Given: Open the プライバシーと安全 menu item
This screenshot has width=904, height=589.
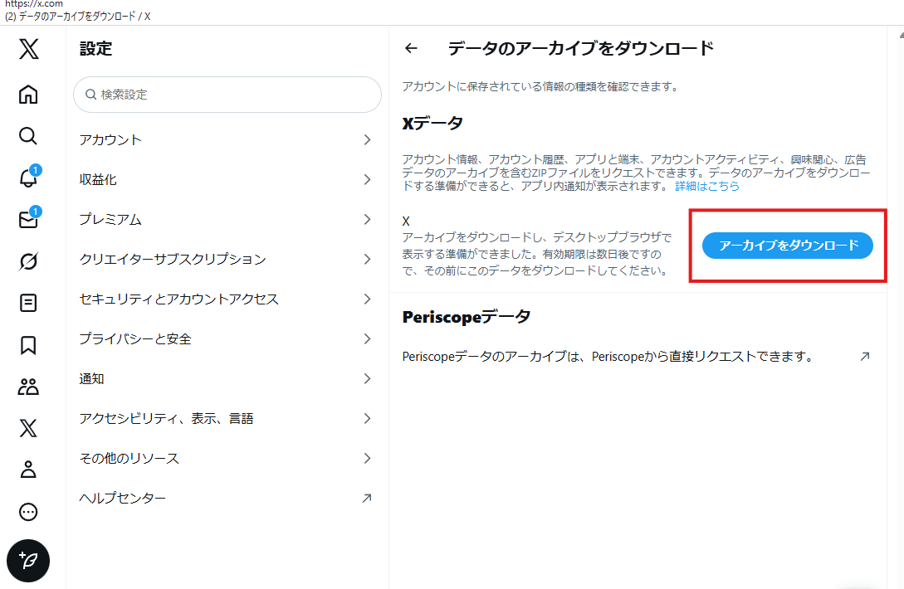Looking at the screenshot, I should (x=227, y=338).
